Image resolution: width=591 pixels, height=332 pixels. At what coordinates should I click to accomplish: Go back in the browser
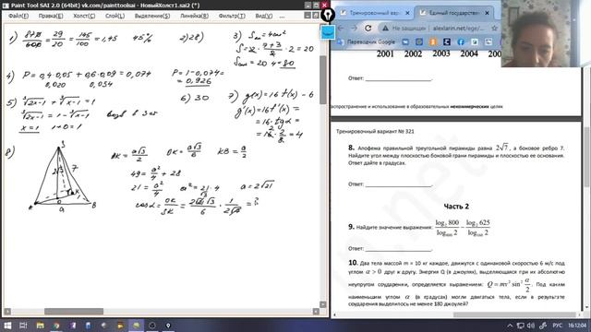click(341, 28)
